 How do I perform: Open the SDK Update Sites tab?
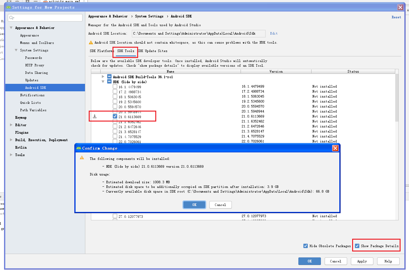click(x=152, y=51)
